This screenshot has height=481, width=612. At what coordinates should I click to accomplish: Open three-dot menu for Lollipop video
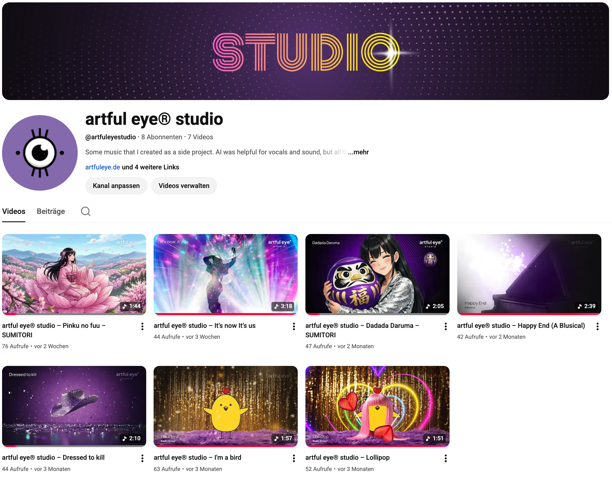coord(446,458)
